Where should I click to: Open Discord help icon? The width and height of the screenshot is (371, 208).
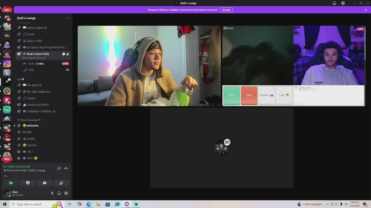[343, 3]
